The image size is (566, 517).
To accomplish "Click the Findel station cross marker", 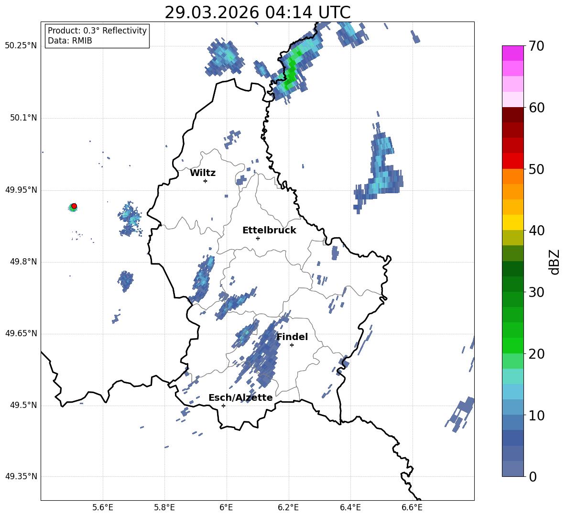I will point(292,345).
